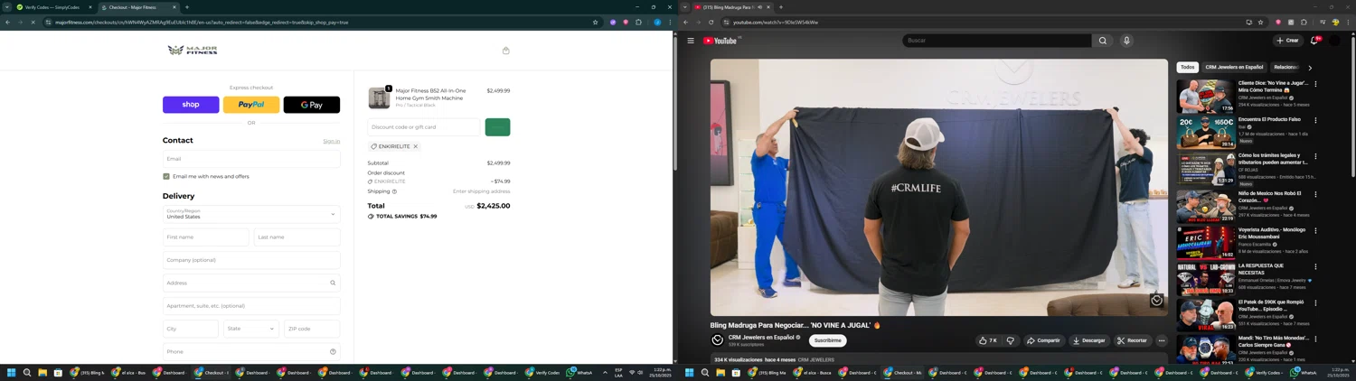Play the Cliente Dice 'No Vine a Jugar' thumbnail
Screen dimensions: 1356x381
pyautogui.click(x=1206, y=96)
